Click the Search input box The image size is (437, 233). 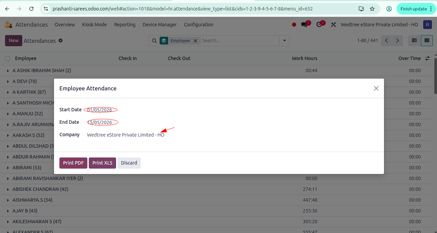tap(240, 40)
